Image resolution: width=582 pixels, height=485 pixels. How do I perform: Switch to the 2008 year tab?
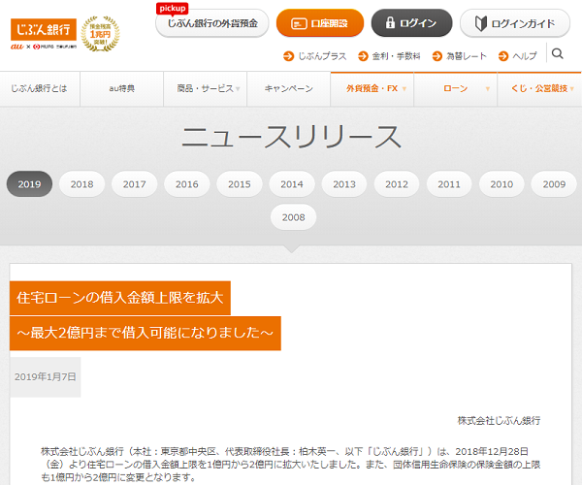click(293, 217)
